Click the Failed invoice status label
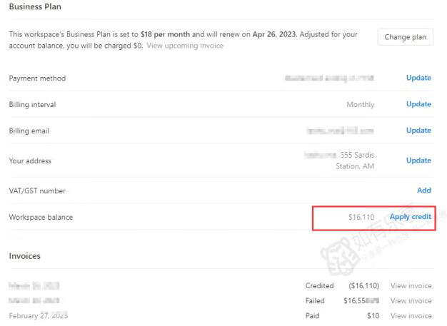The height and width of the screenshot is (326, 447). click(x=315, y=301)
